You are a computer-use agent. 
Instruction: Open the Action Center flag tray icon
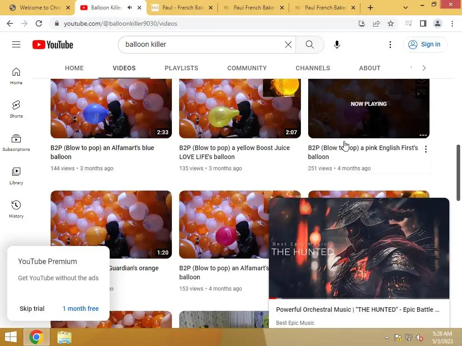[398, 337]
